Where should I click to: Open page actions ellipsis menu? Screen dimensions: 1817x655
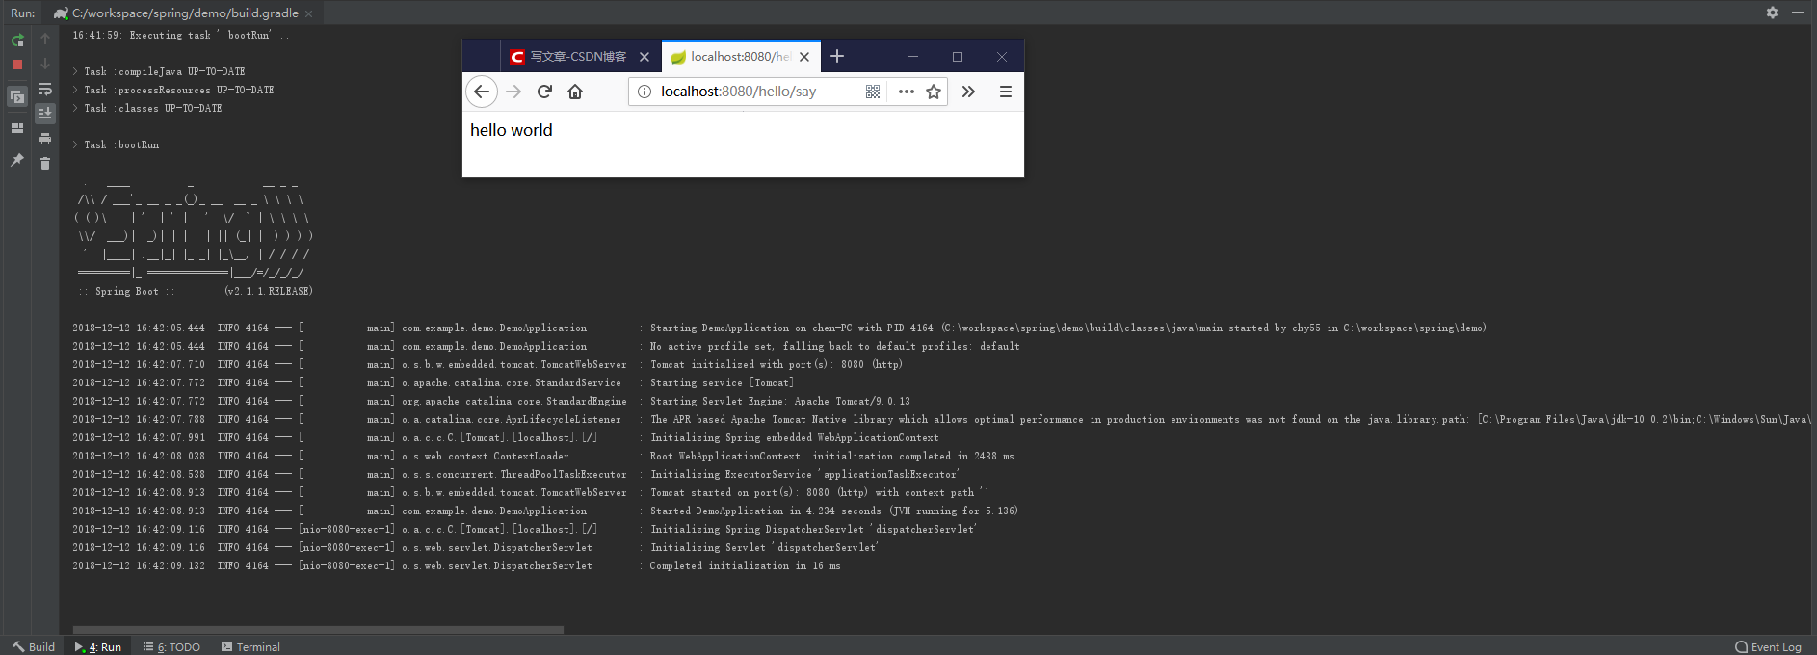click(x=906, y=92)
